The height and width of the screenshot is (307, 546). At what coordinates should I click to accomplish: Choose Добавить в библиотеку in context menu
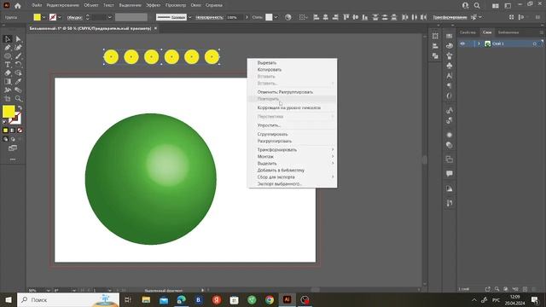point(281,171)
